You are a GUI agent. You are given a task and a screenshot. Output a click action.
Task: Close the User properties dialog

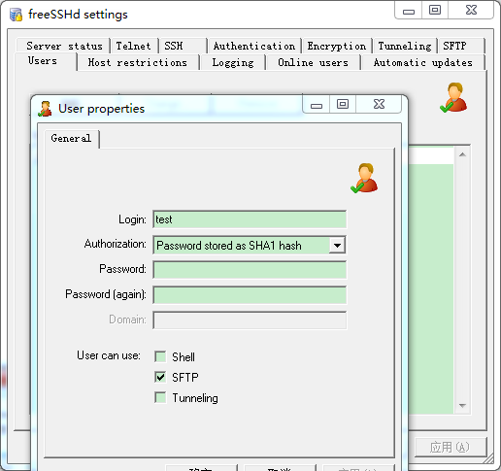tap(379, 104)
